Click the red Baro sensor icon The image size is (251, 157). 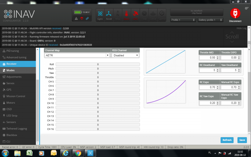126,15
